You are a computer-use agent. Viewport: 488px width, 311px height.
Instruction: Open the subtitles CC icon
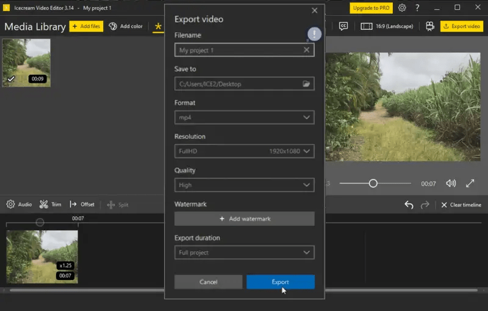[x=343, y=26]
